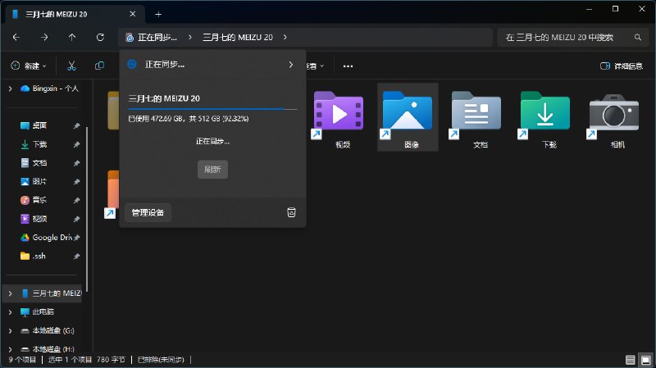Image resolution: width=656 pixels, height=368 pixels.
Task: Open 视频 in quick access sidebar
Action: coord(34,219)
